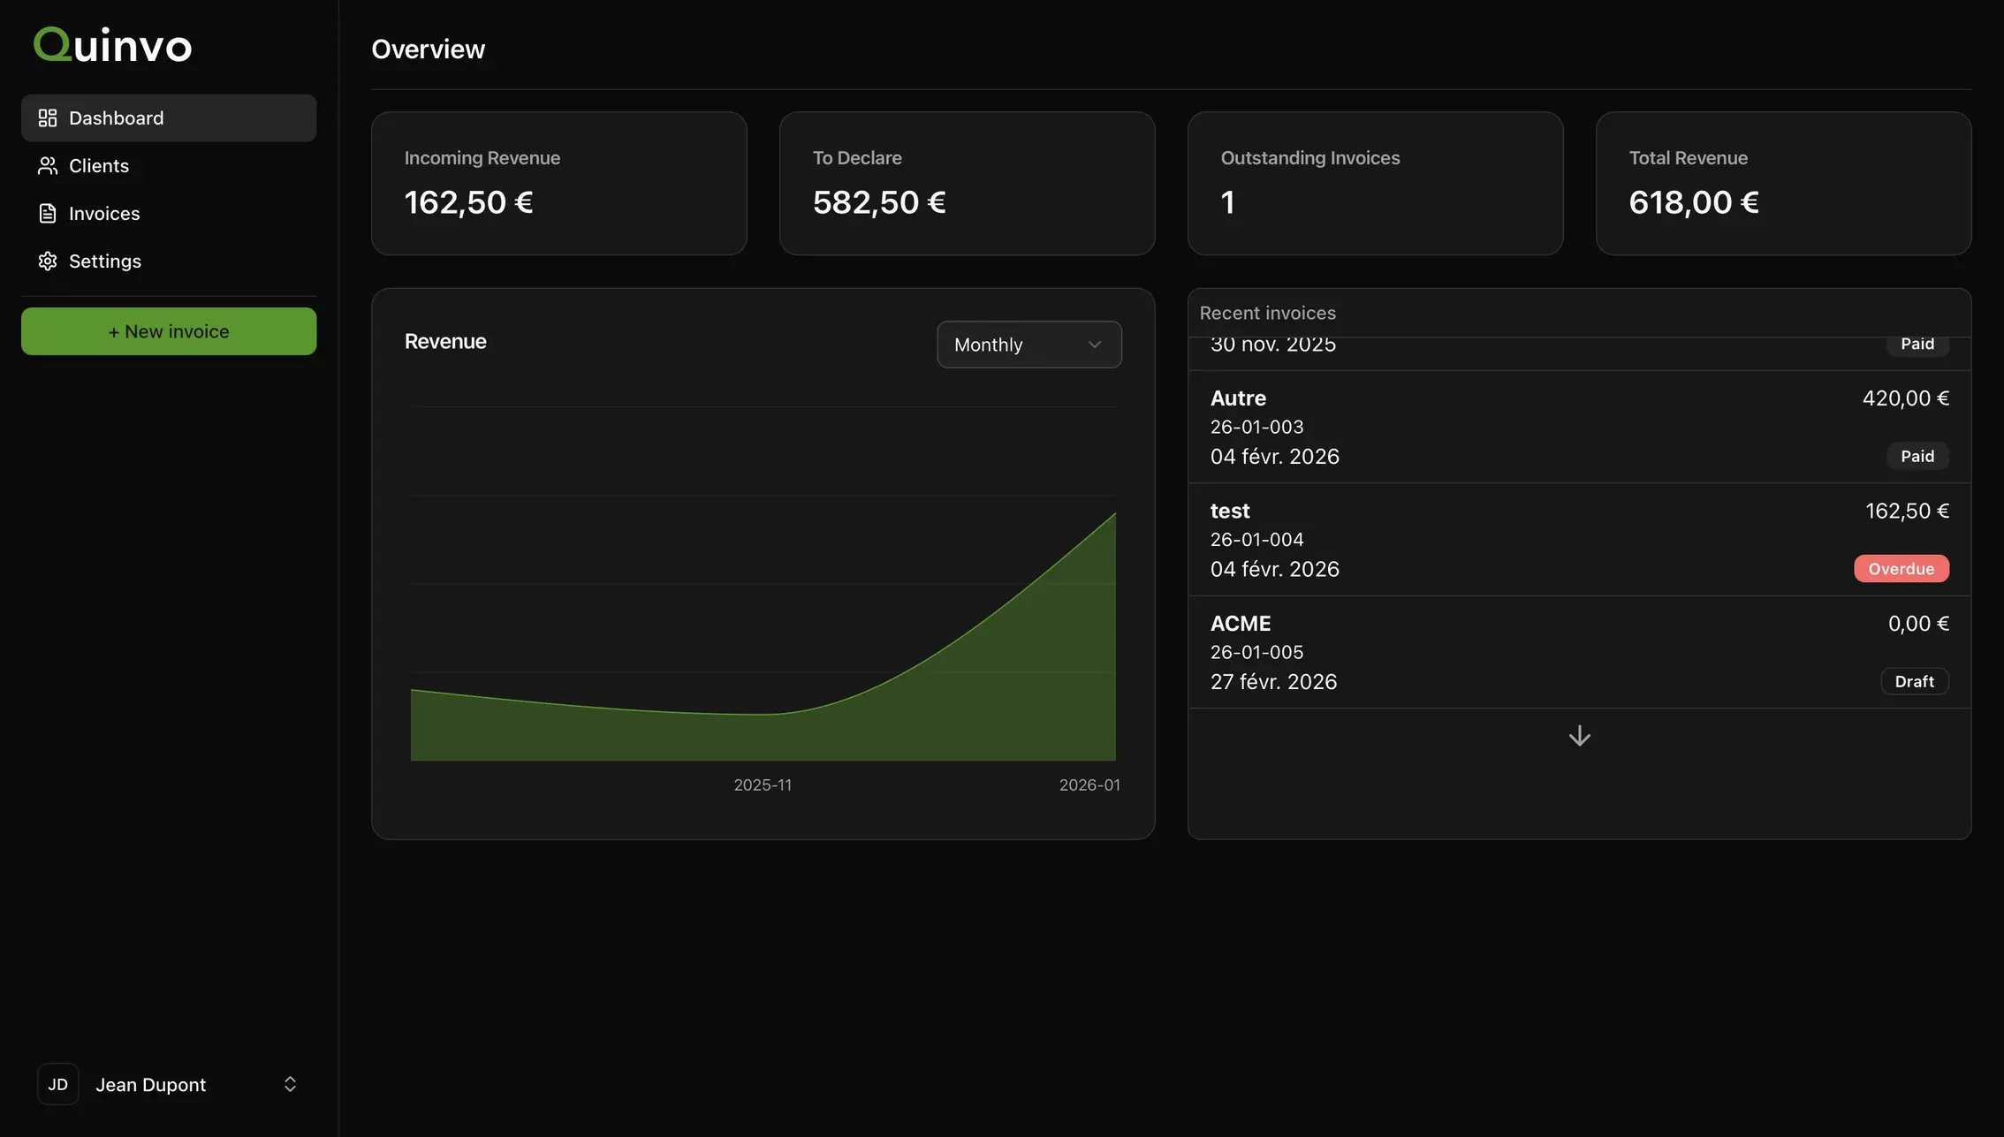Open the ACME draft invoice 26-01-005

(x=1579, y=652)
